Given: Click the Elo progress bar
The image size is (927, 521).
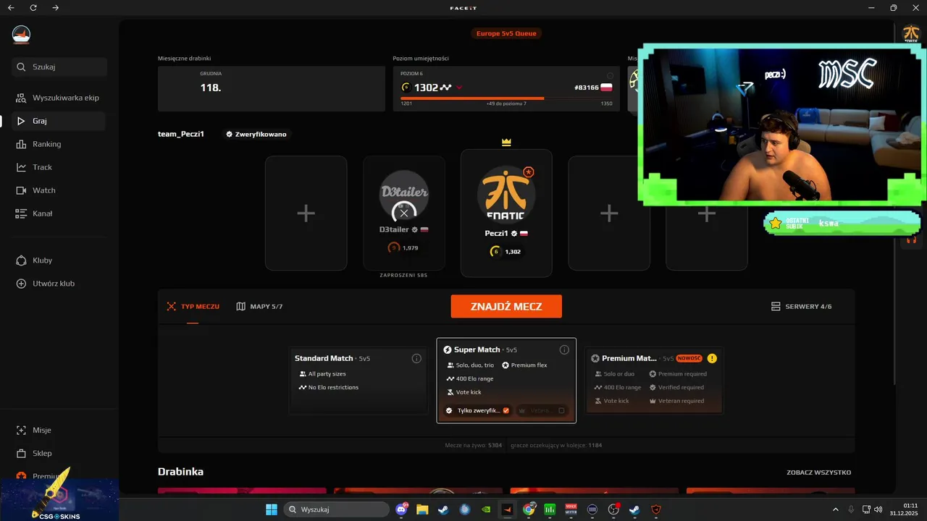Looking at the screenshot, I should click(x=506, y=98).
